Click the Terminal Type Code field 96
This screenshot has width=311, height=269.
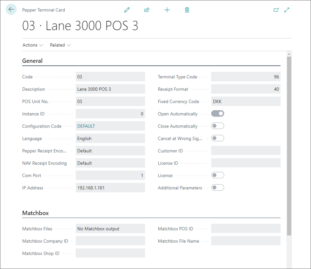click(246, 77)
